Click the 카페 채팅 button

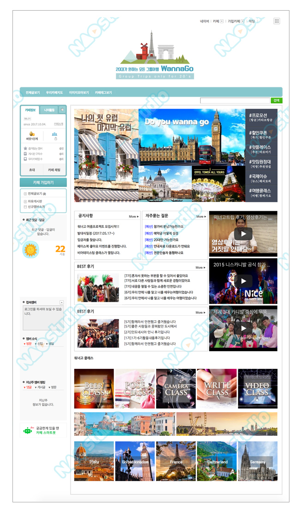(54, 170)
